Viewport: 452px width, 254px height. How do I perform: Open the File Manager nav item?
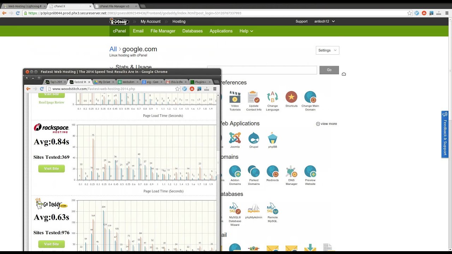163,31
